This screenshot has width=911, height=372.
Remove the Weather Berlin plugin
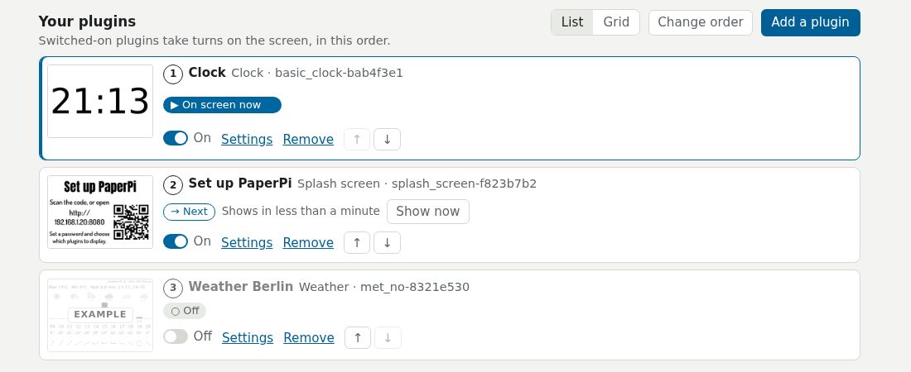pyautogui.click(x=309, y=338)
